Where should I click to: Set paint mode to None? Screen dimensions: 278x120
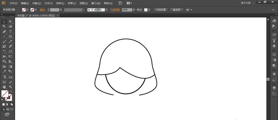[x=11, y=104]
